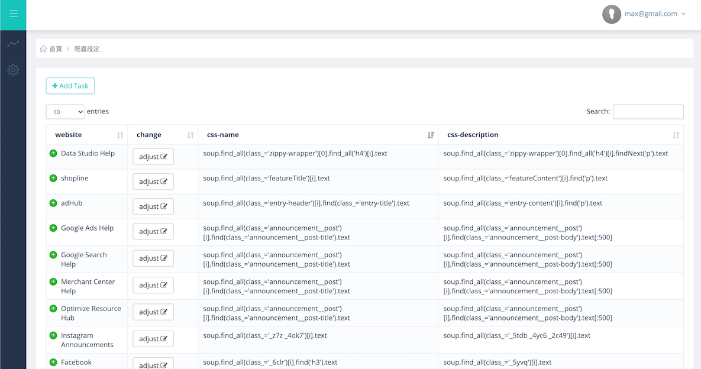
Task: Click adjust for the Google Ads Help row
Action: 153,231
